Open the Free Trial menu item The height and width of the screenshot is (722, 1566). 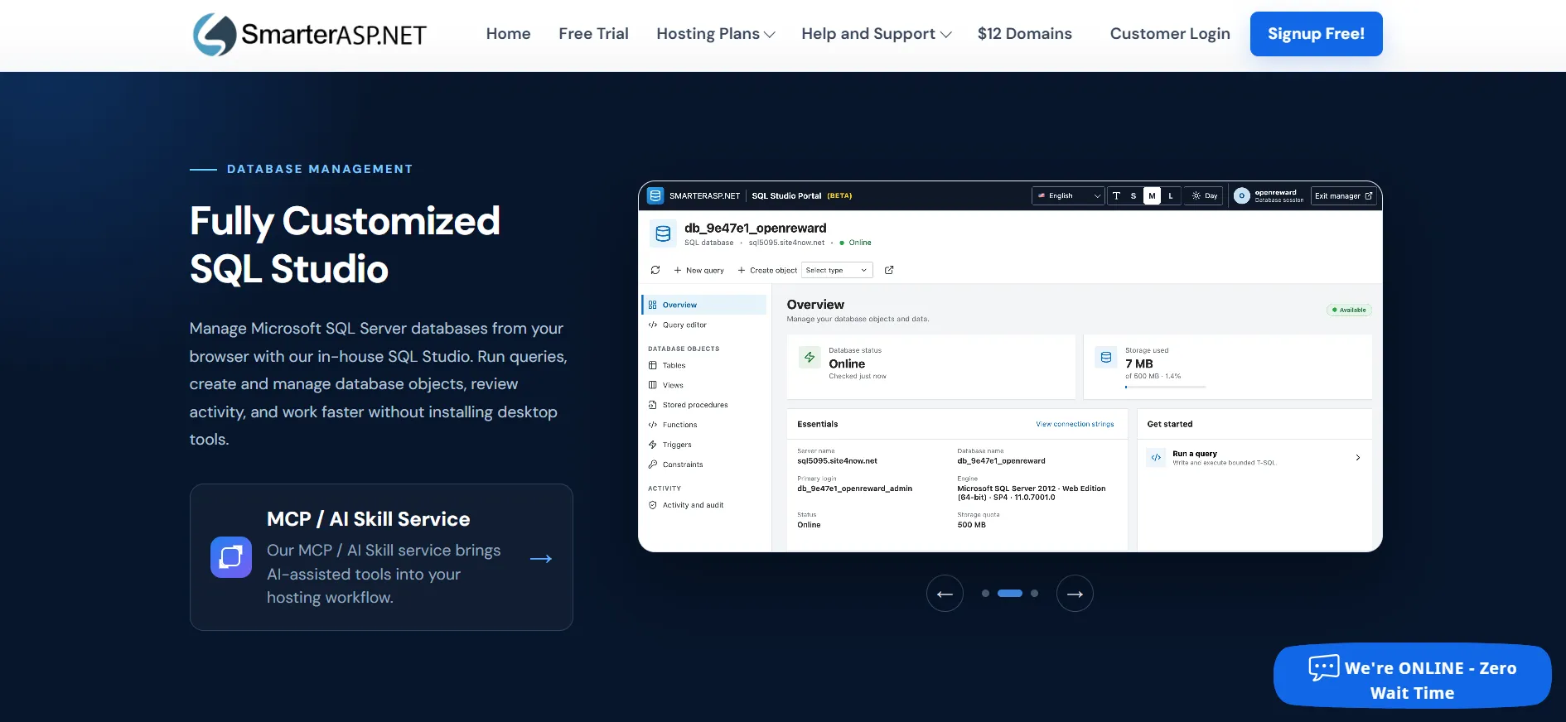coord(593,34)
